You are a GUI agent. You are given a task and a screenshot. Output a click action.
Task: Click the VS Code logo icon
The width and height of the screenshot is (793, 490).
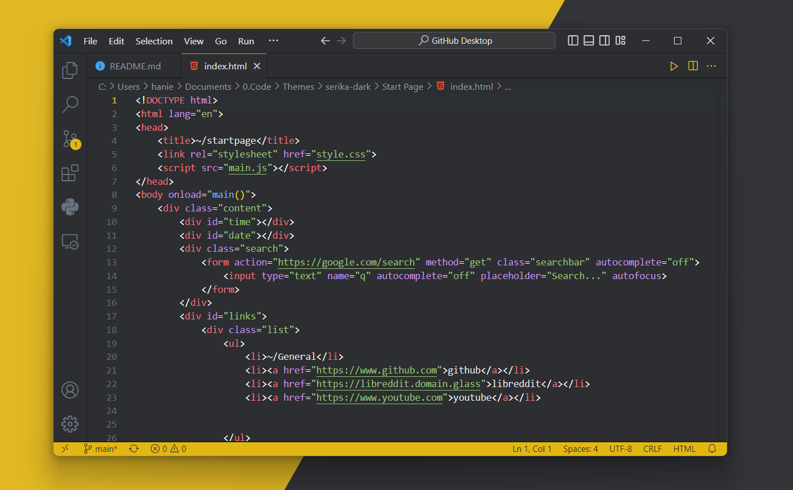click(65, 41)
